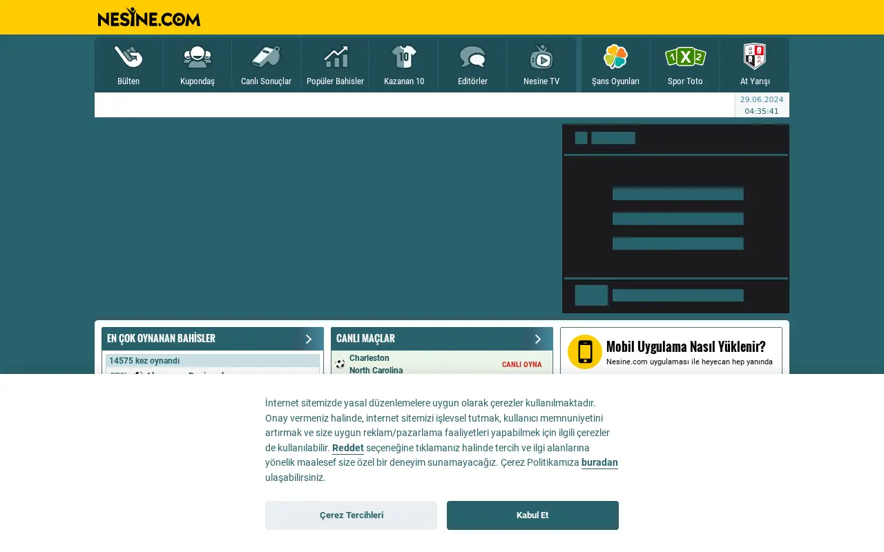Click the Nesine.com logo

[149, 17]
